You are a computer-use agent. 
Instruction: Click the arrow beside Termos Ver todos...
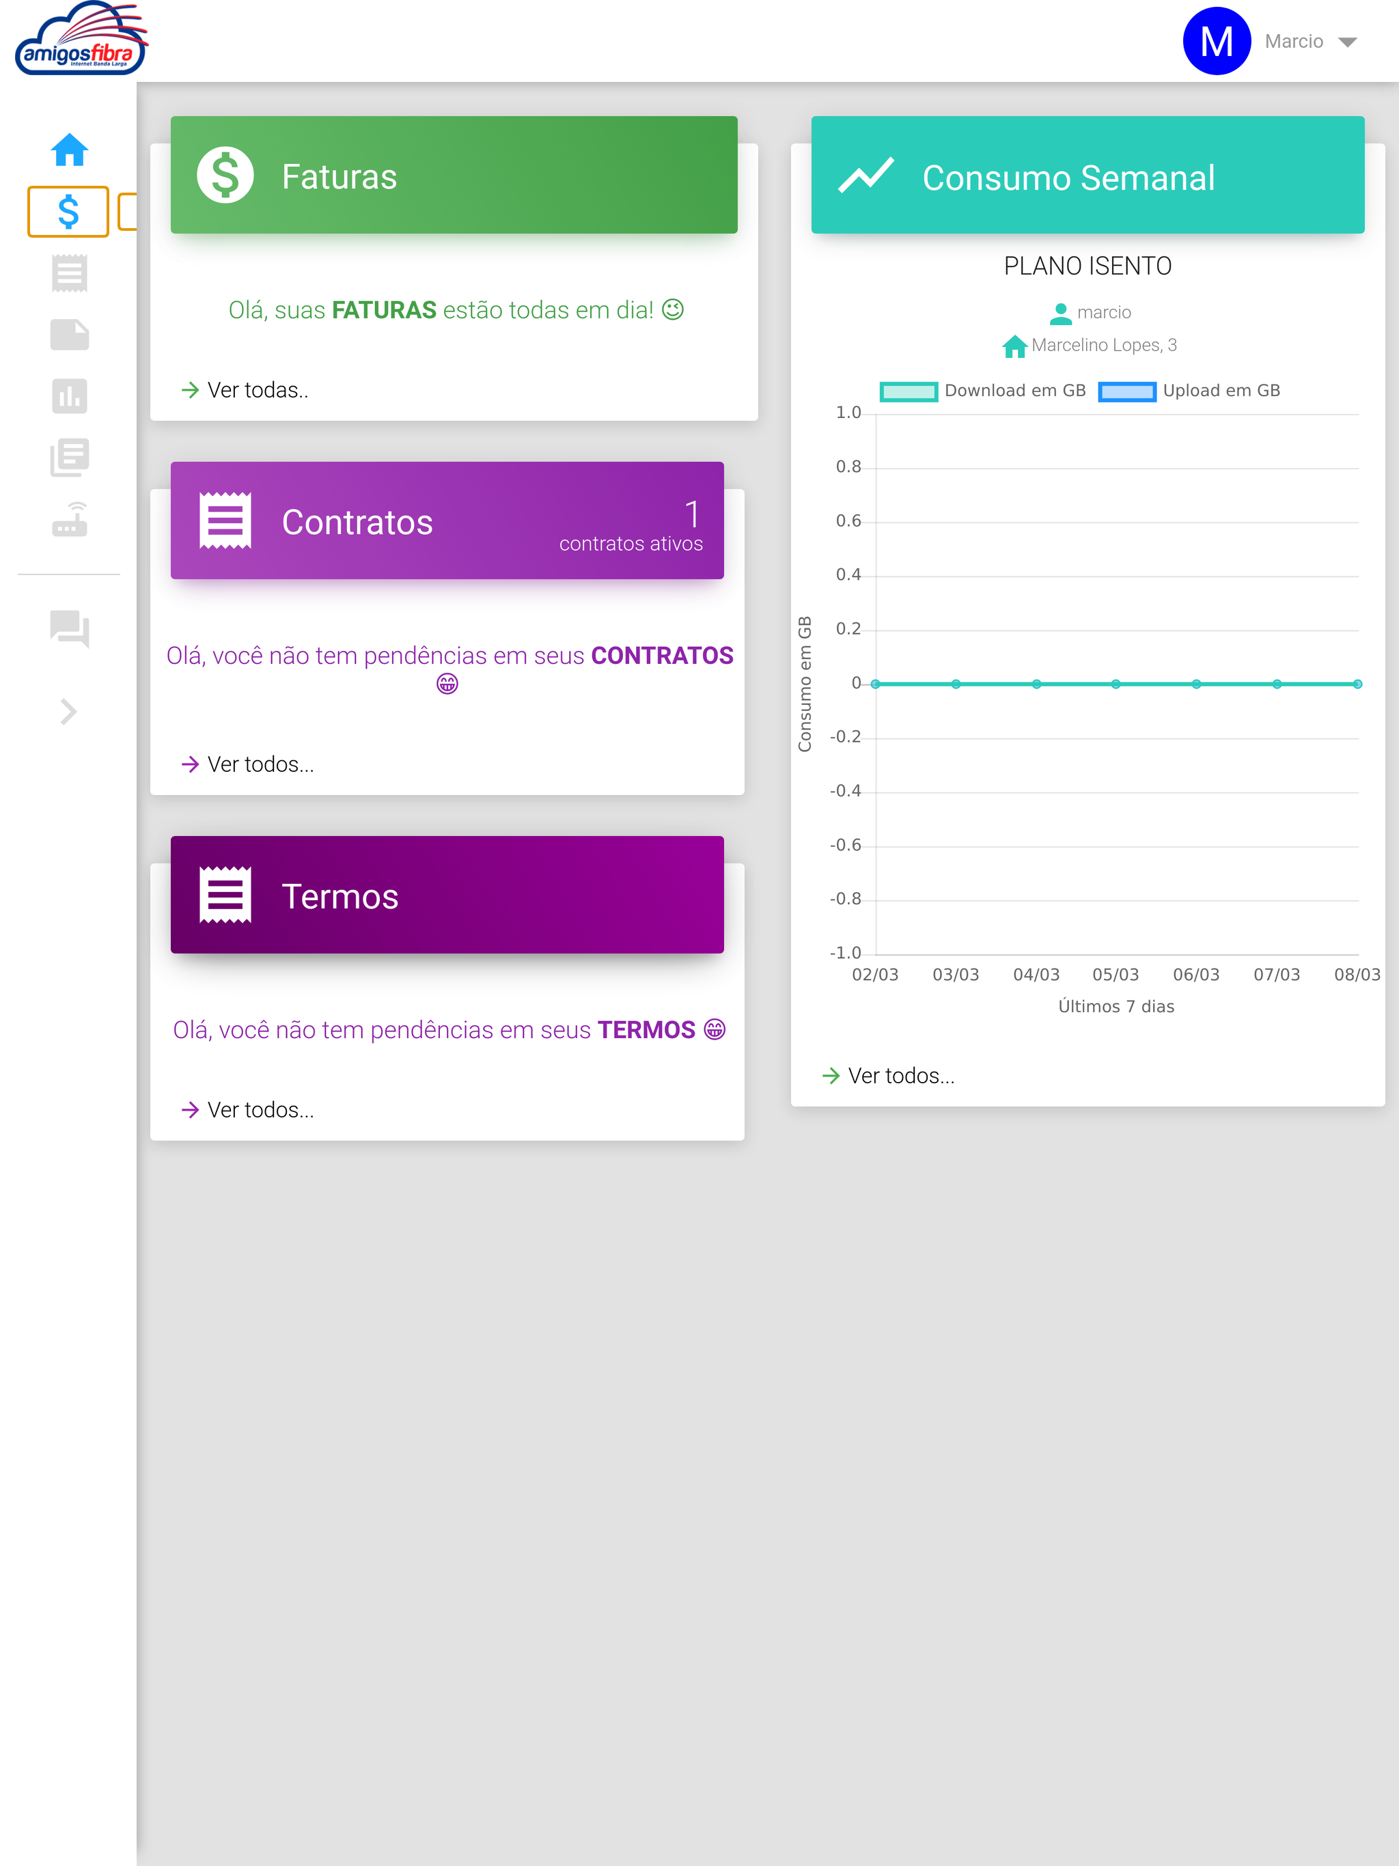(190, 1110)
